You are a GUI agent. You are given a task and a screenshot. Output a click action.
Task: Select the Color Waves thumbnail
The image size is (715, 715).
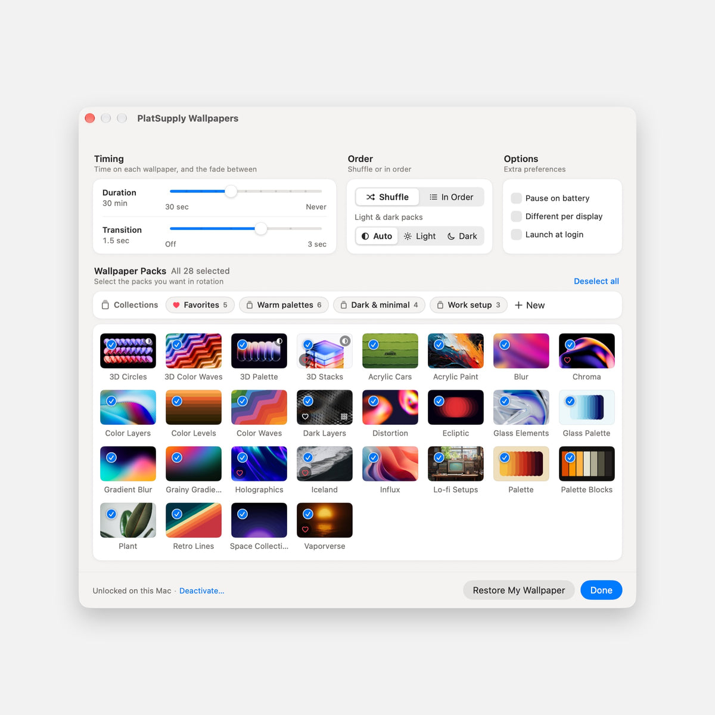point(259,408)
